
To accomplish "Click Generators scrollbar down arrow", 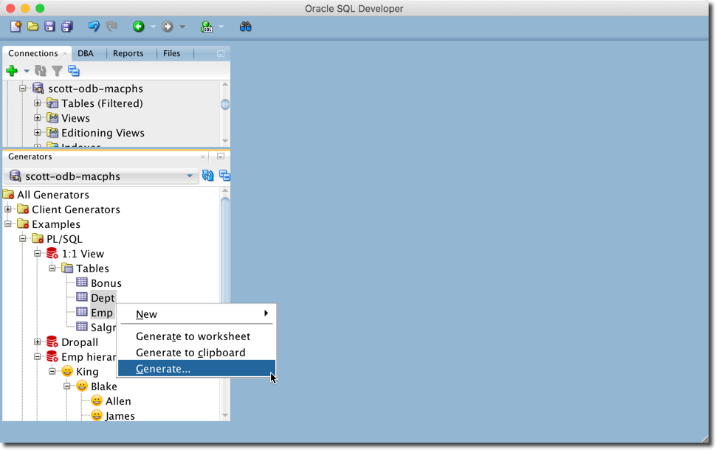I will pyautogui.click(x=225, y=415).
